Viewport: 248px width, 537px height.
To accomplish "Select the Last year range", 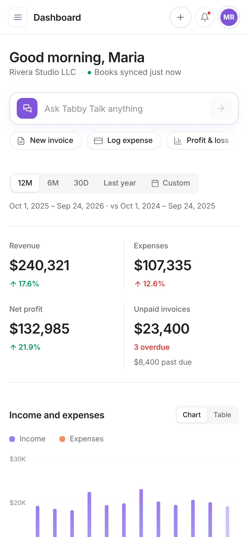I will click(120, 183).
